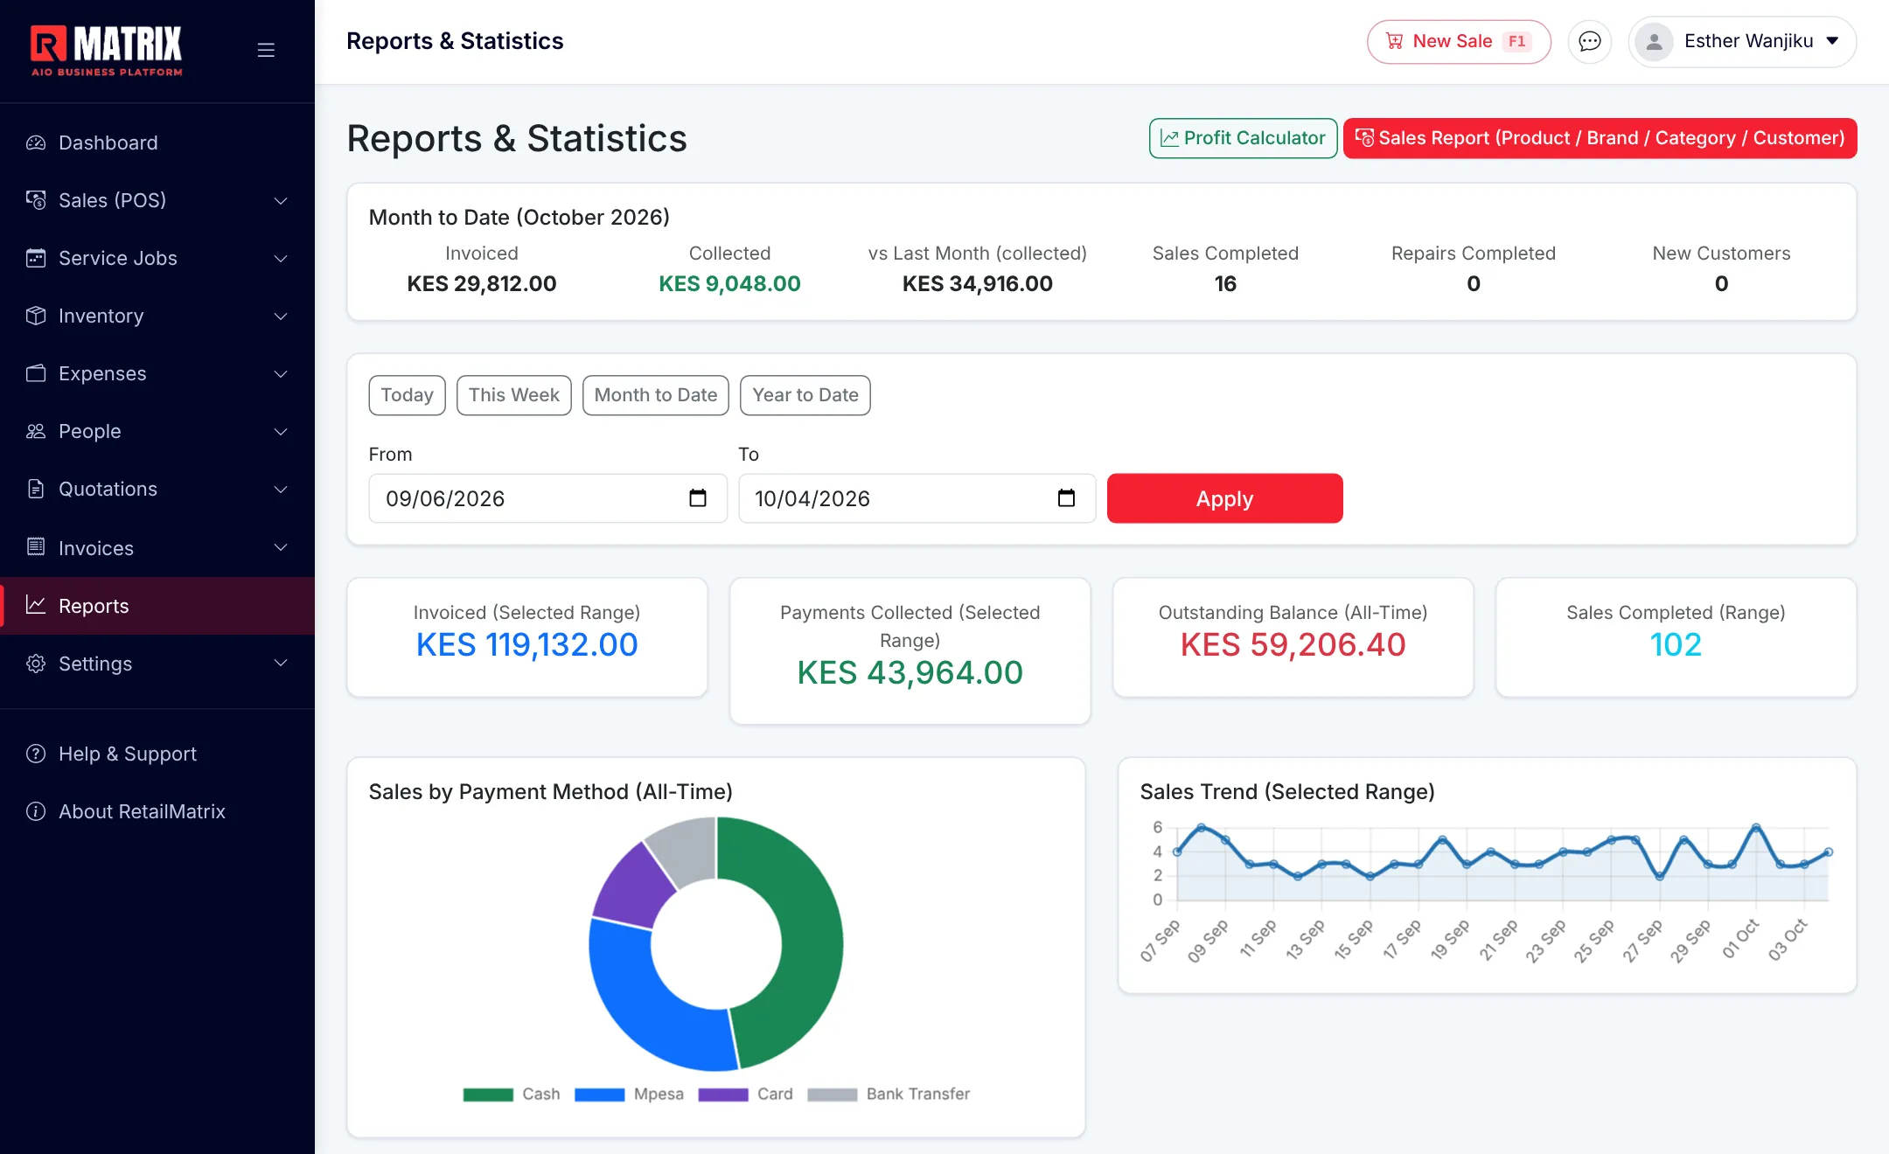Click the From date input field
The width and height of the screenshot is (1889, 1154).
coord(547,498)
